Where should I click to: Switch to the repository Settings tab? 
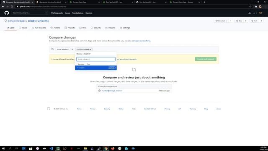tap(125, 28)
